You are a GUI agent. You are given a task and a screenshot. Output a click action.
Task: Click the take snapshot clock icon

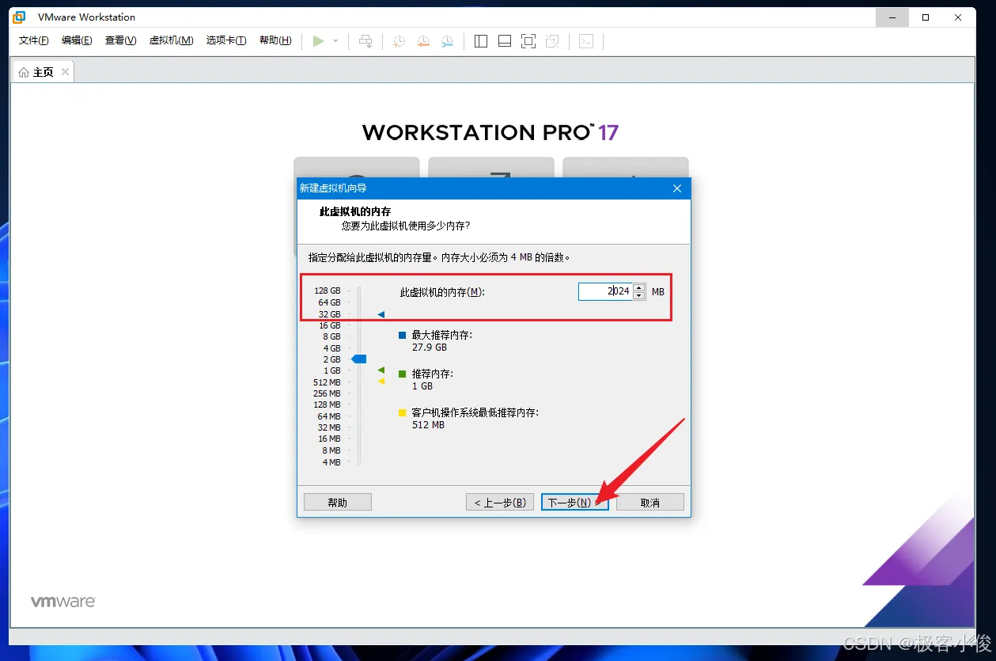click(x=399, y=41)
